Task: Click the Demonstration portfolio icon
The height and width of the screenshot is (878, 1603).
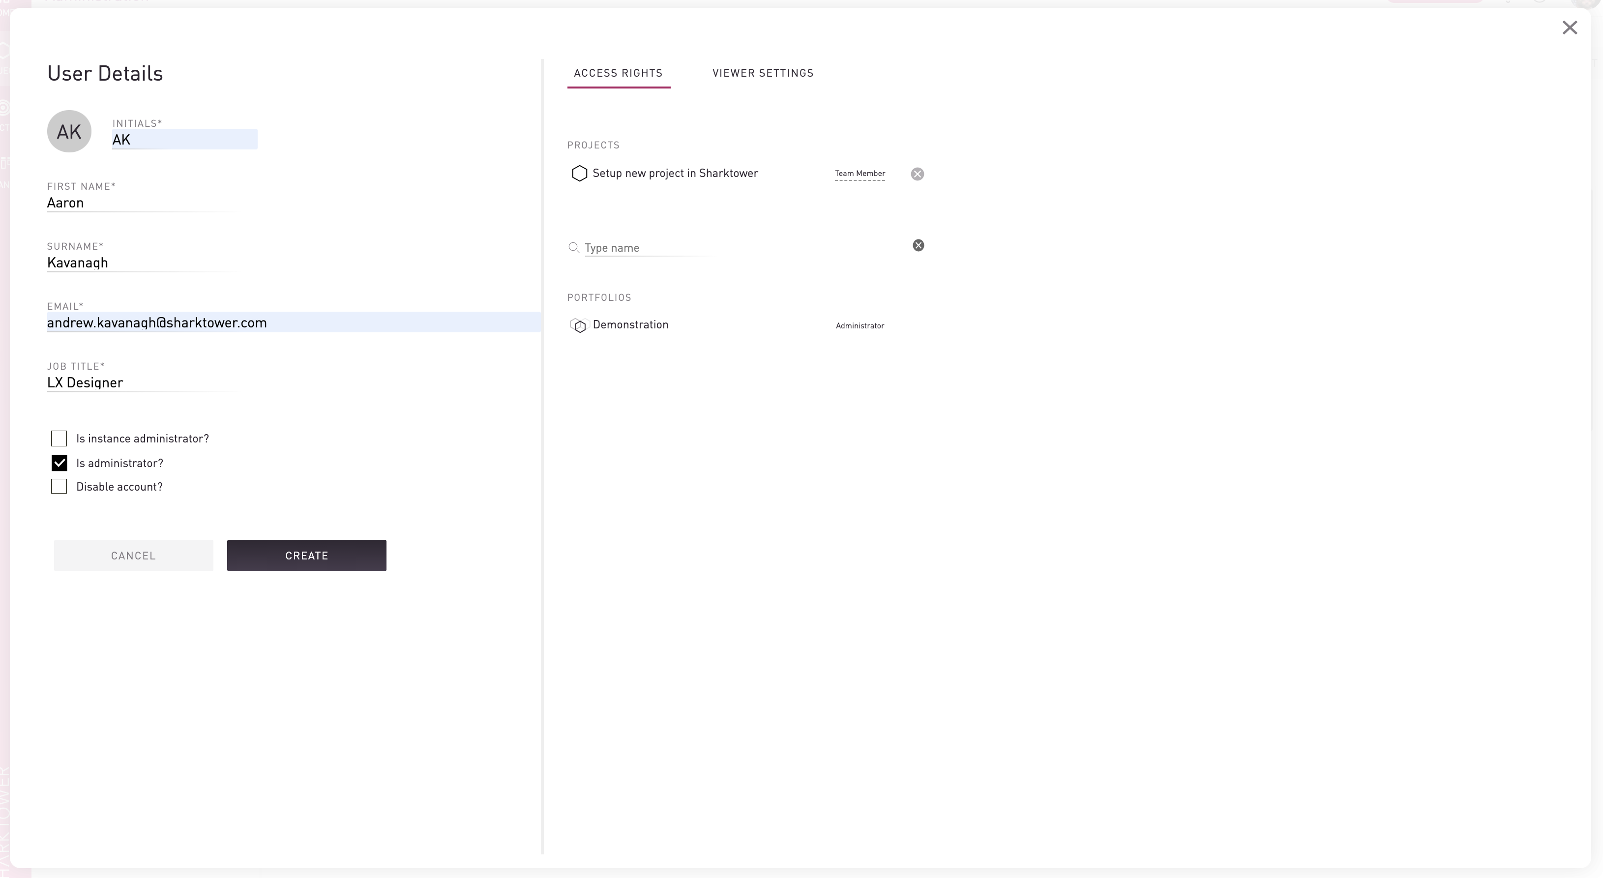Action: point(579,325)
